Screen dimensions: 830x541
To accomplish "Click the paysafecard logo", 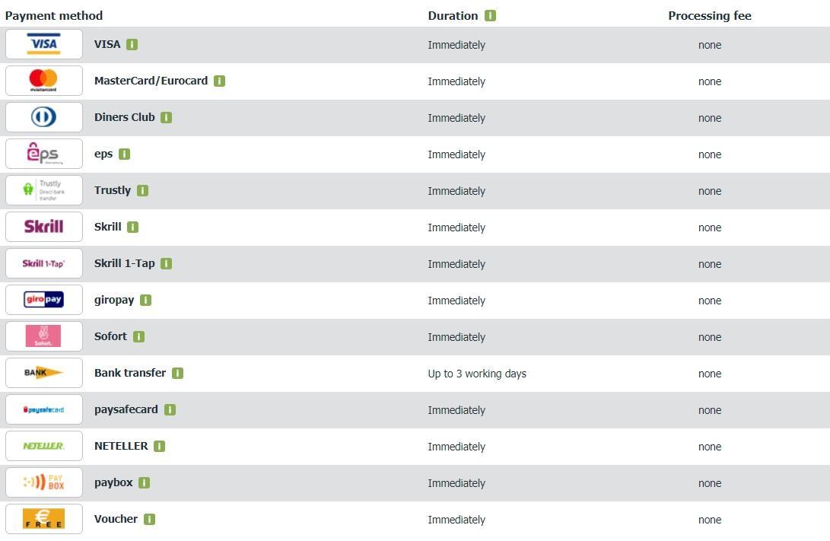I will [43, 409].
